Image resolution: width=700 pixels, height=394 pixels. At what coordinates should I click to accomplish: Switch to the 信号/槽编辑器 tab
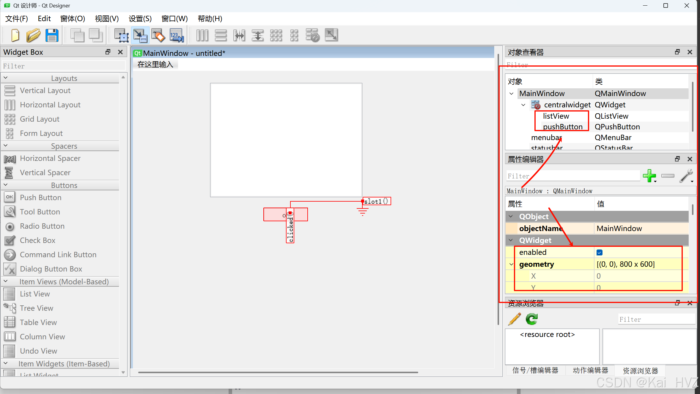click(535, 370)
